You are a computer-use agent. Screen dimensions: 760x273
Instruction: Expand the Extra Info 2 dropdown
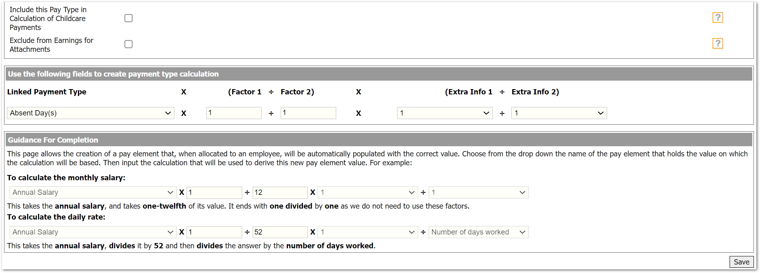pyautogui.click(x=559, y=113)
